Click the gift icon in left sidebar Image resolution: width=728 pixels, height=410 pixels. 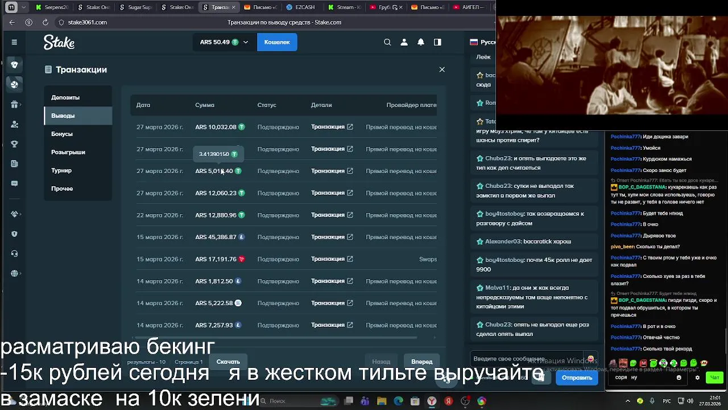tap(14, 104)
